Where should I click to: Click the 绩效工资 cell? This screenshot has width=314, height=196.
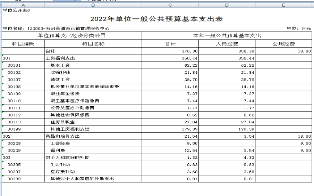[x=93, y=80]
